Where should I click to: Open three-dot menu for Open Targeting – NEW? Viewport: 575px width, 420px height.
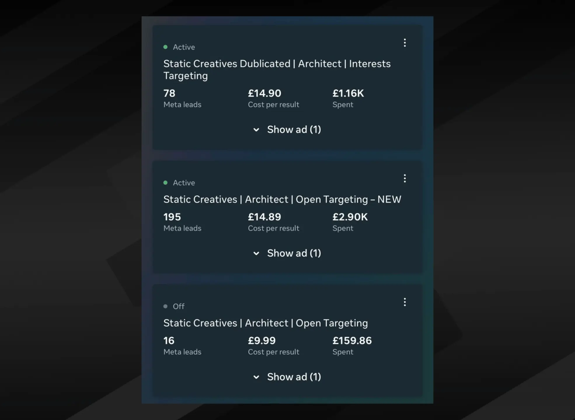(x=405, y=178)
